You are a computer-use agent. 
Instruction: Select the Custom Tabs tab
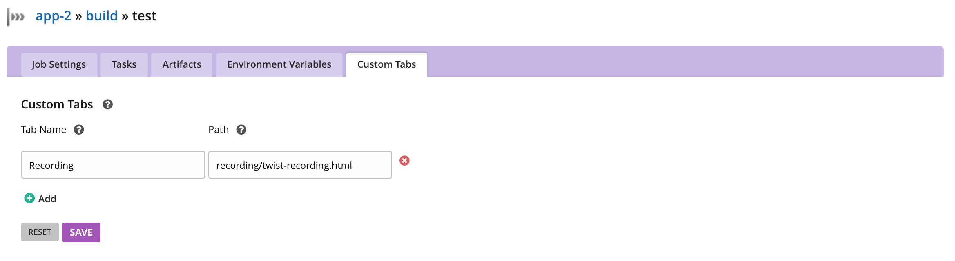(387, 64)
